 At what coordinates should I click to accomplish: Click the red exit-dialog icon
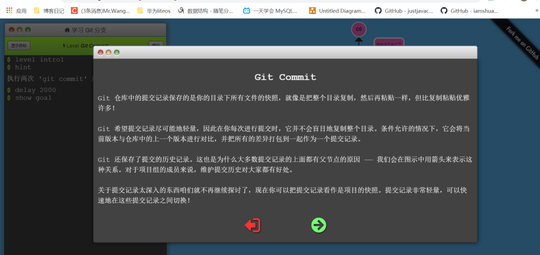252,225
